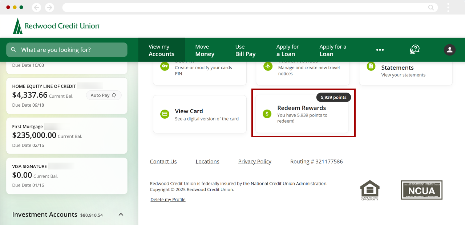
Task: Click the Locations link
Action: click(207, 161)
